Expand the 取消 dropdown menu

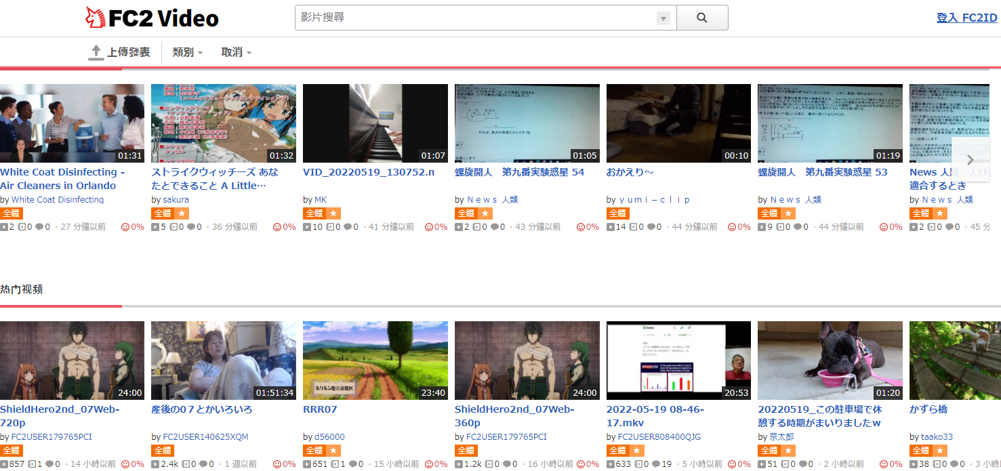click(x=236, y=52)
